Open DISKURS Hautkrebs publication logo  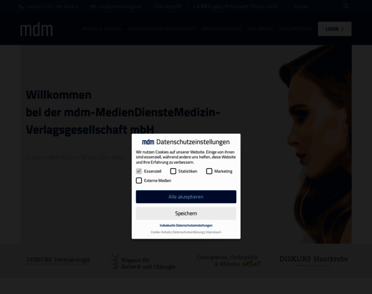tap(313, 261)
